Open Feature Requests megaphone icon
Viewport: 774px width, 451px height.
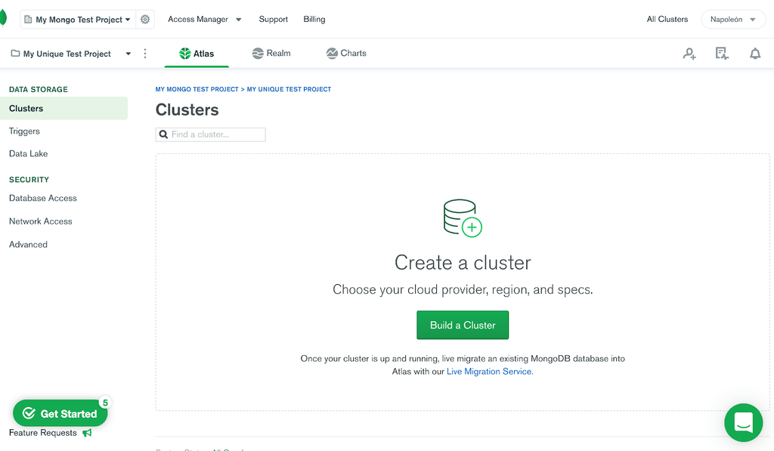coord(86,433)
